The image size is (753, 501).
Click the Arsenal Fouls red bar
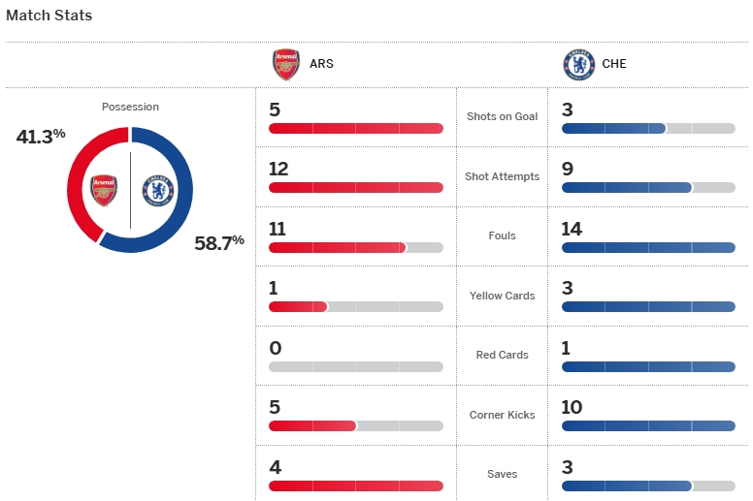[x=337, y=247]
